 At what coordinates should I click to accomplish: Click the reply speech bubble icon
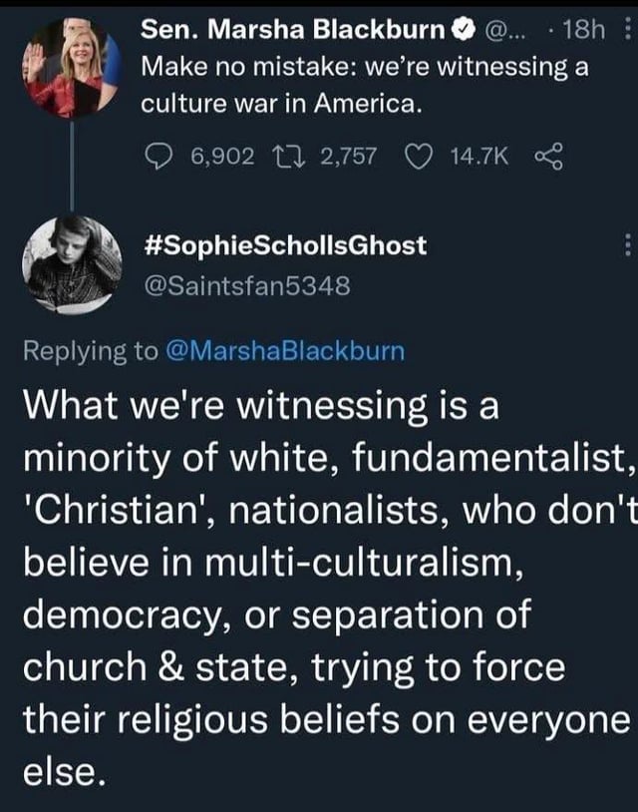click(159, 155)
